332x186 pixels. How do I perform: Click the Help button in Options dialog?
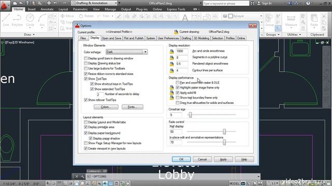244,160
